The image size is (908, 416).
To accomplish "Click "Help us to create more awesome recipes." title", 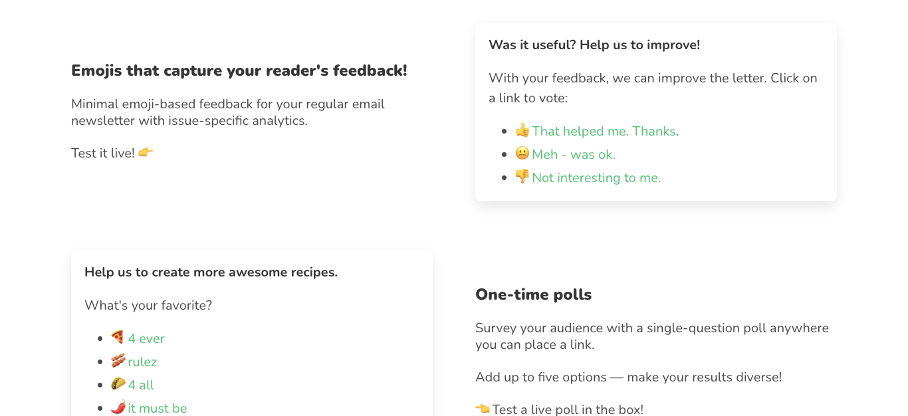I will click(x=211, y=272).
